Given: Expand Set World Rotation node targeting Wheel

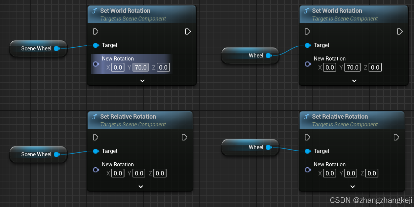Looking at the screenshot, I should pyautogui.click(x=354, y=81).
